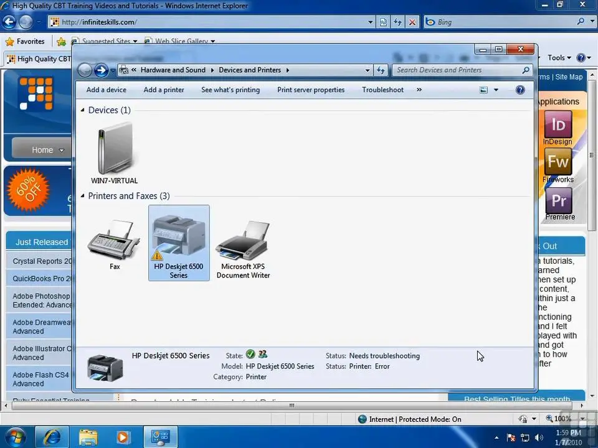598x448 pixels.
Task: Click IE compatibility view icon
Action: click(x=383, y=22)
